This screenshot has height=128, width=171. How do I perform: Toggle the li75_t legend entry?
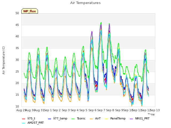point(29,118)
